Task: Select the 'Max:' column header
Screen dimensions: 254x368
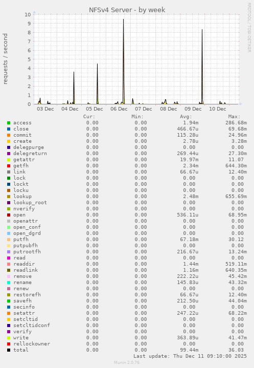Action: click(234, 117)
